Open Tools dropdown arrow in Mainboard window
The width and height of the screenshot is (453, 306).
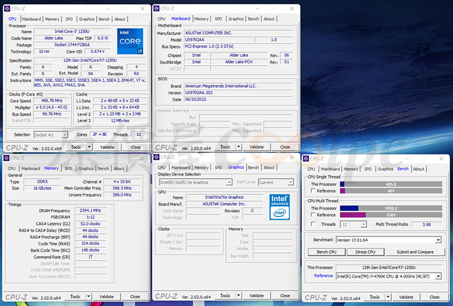(238, 147)
